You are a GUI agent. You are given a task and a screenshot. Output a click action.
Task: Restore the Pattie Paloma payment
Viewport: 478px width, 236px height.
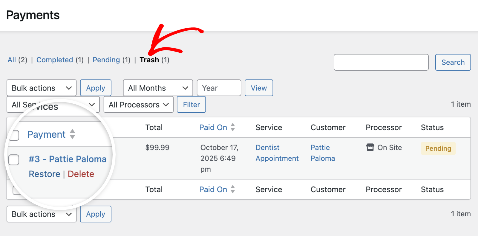45,174
